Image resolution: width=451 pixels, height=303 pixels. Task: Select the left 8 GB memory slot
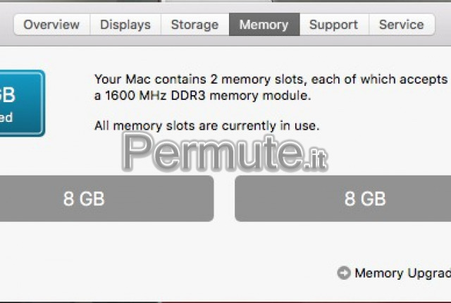[x=106, y=199]
